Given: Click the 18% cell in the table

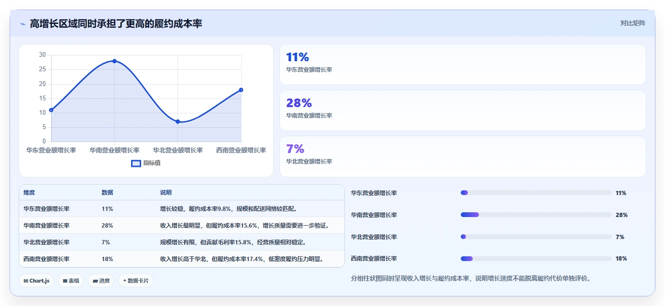Looking at the screenshot, I should tap(107, 259).
